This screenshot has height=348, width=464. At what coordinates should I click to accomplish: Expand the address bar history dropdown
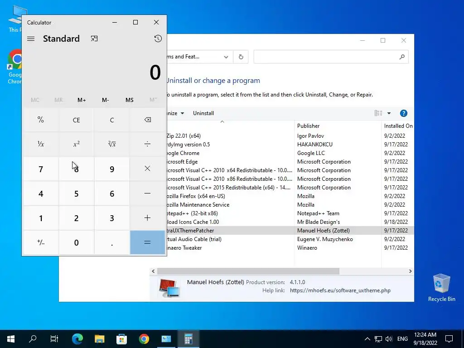226,57
